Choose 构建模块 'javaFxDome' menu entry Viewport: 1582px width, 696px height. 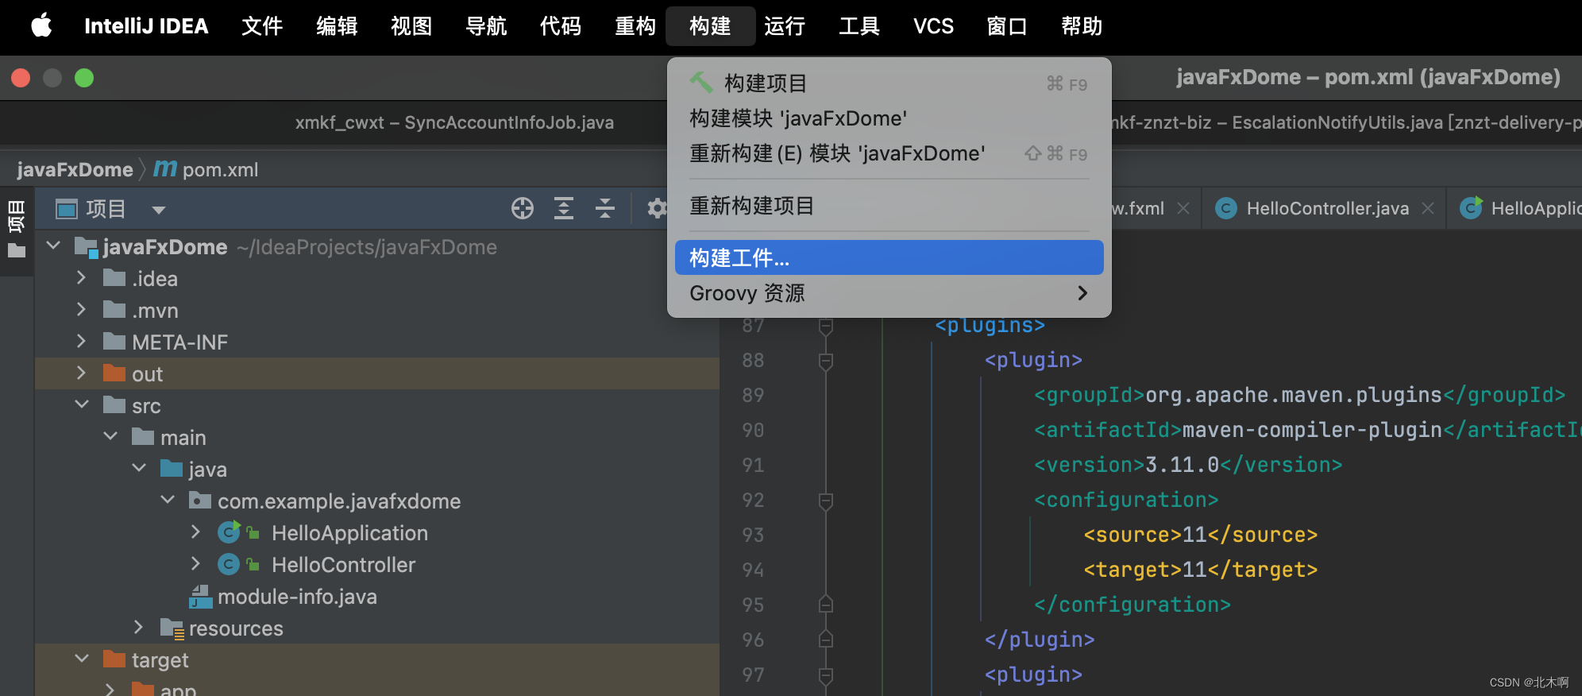[889, 118]
